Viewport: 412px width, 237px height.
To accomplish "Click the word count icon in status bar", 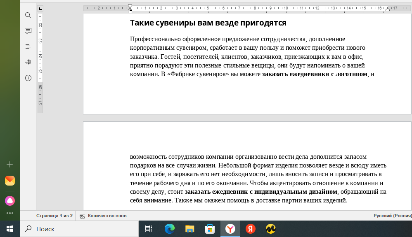I will click(x=82, y=216).
